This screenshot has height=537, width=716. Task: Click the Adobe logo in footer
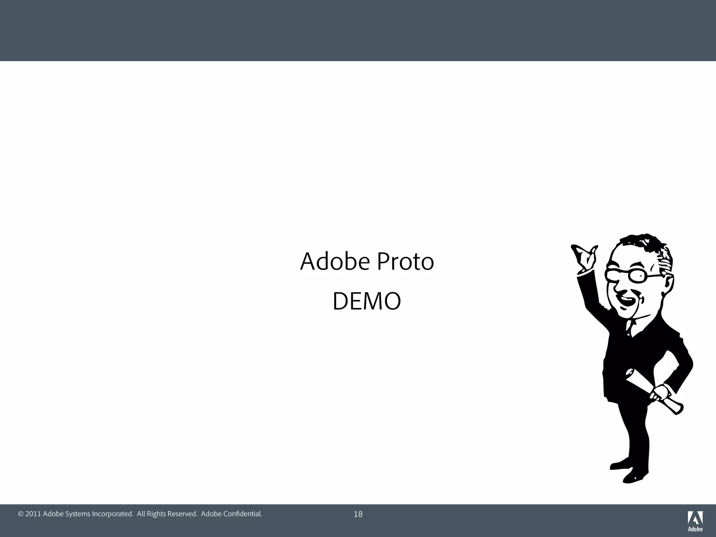coord(695,517)
